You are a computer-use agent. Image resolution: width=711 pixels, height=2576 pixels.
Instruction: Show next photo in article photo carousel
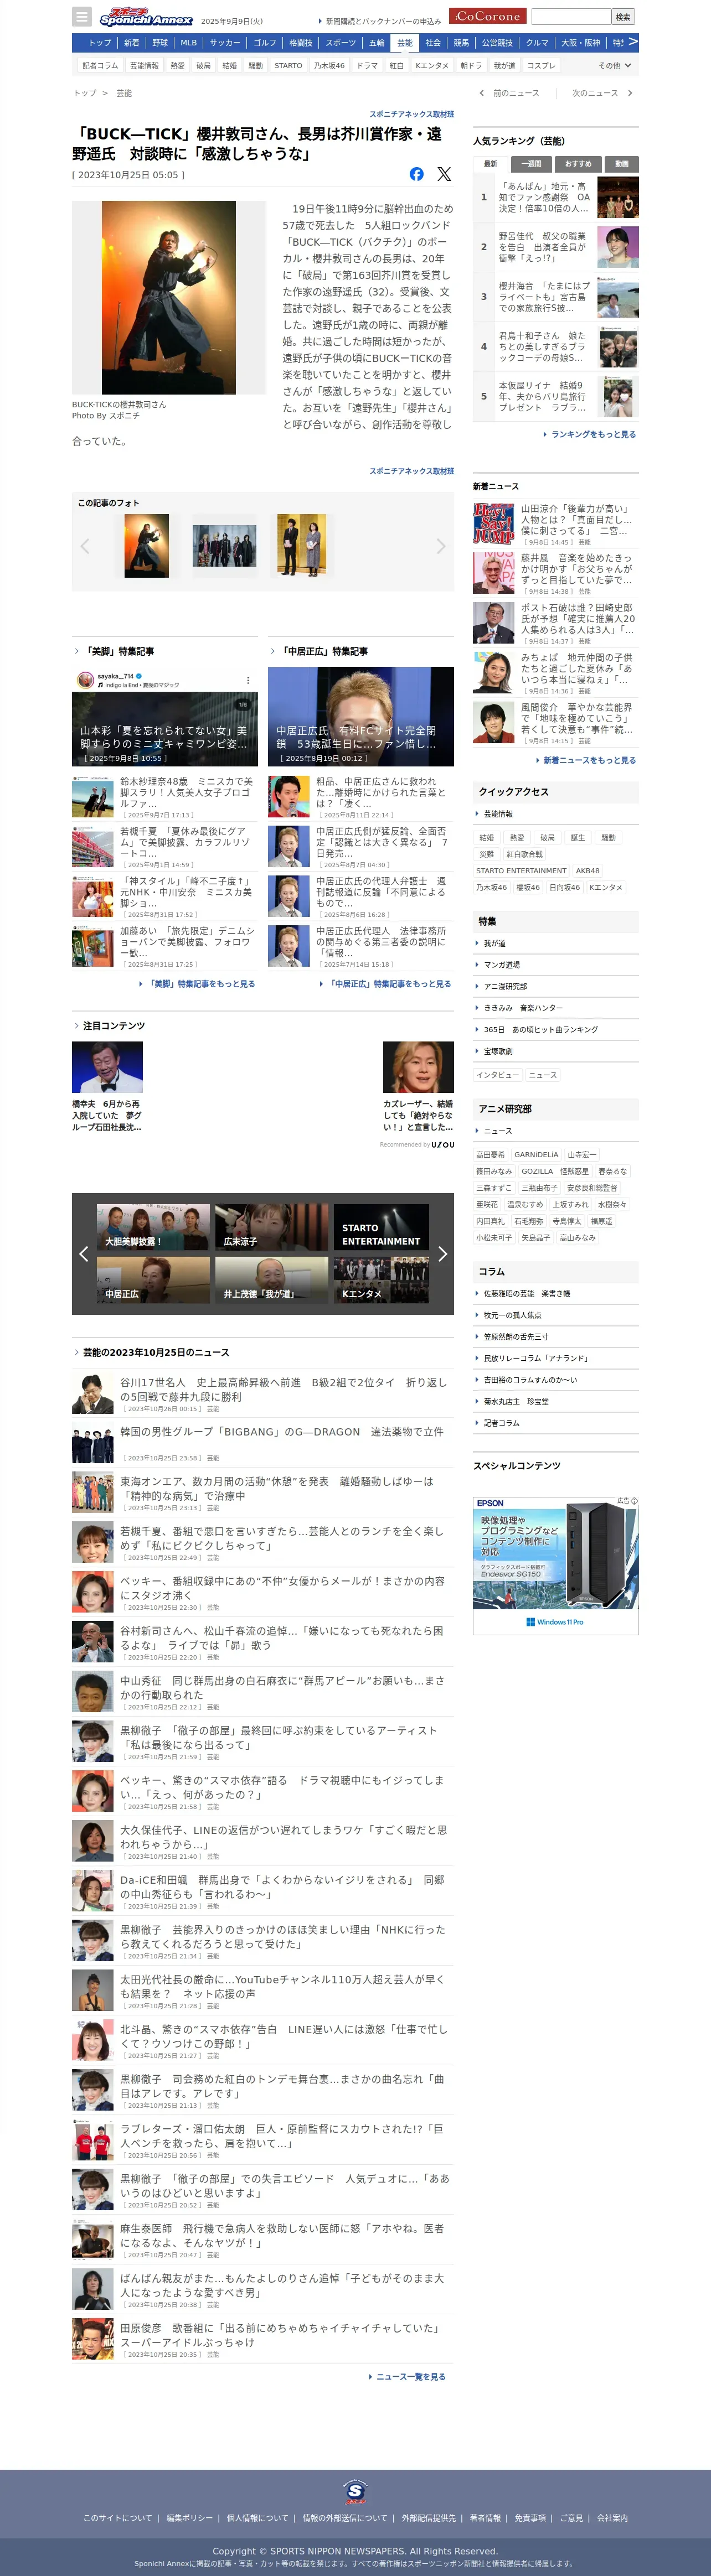point(441,546)
